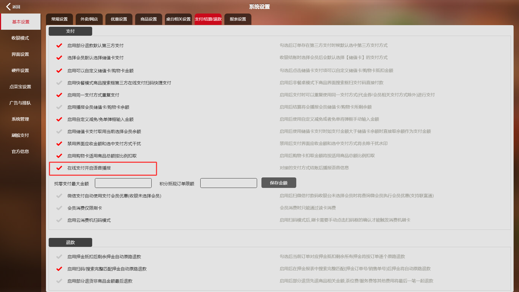Image resolution: width=519 pixels, height=292 pixels.
Task: Switch to 报表设置 tab
Action: pyautogui.click(x=238, y=19)
